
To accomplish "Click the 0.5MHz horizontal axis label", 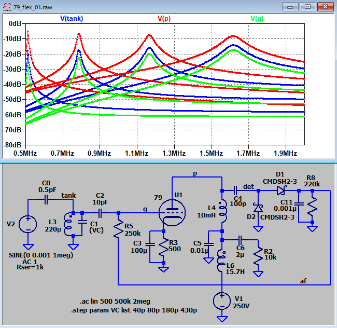I will point(25,153).
